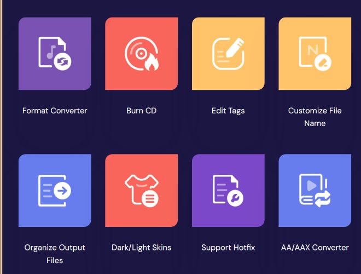Image resolution: width=361 pixels, height=274 pixels.
Task: Click the "Organize Output Files" label
Action: pos(55,254)
